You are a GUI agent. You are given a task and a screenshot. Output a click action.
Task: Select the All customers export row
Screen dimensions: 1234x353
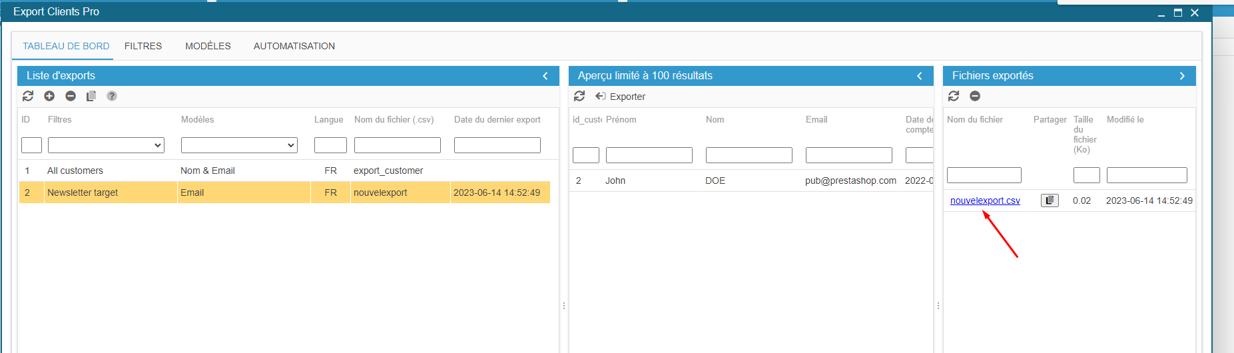(75, 171)
